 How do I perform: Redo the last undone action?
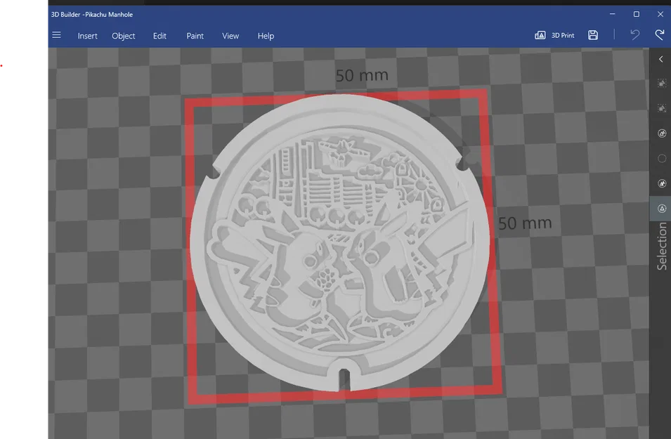click(660, 34)
